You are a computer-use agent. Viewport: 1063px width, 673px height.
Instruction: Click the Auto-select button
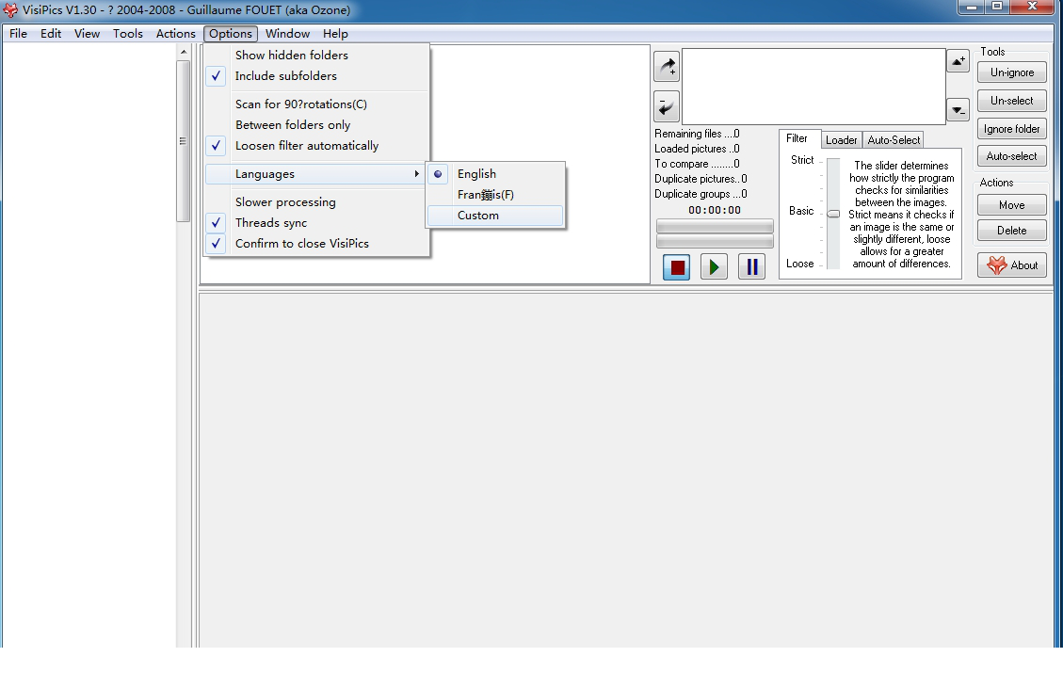click(1012, 156)
